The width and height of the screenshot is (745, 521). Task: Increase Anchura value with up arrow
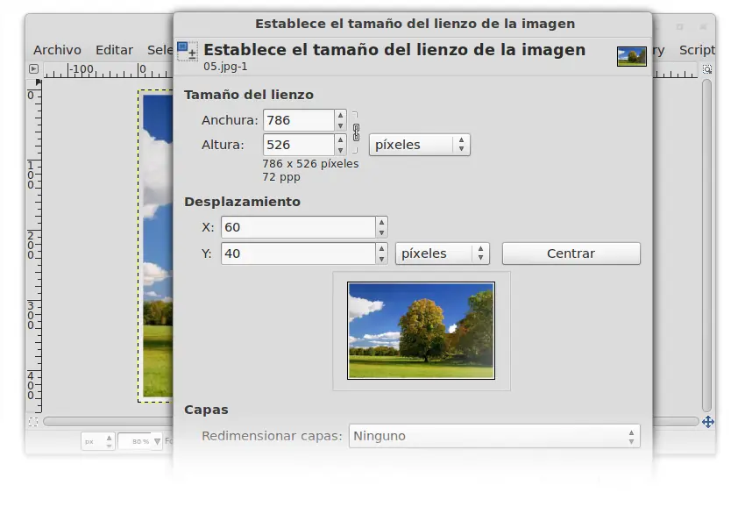(x=340, y=115)
